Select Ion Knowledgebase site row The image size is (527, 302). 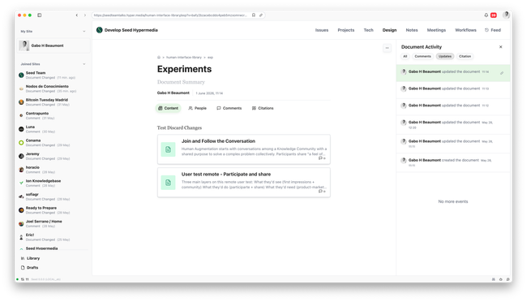pyautogui.click(x=54, y=183)
